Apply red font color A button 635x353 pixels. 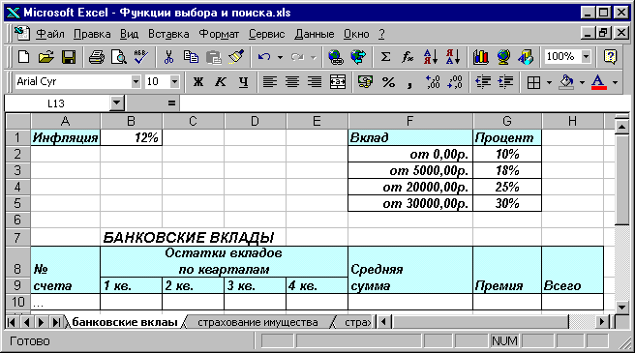598,82
